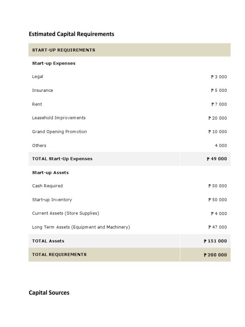Click the Start-up Assets subheading
Viewport: 245px width, 327px height.
[x=50, y=172]
